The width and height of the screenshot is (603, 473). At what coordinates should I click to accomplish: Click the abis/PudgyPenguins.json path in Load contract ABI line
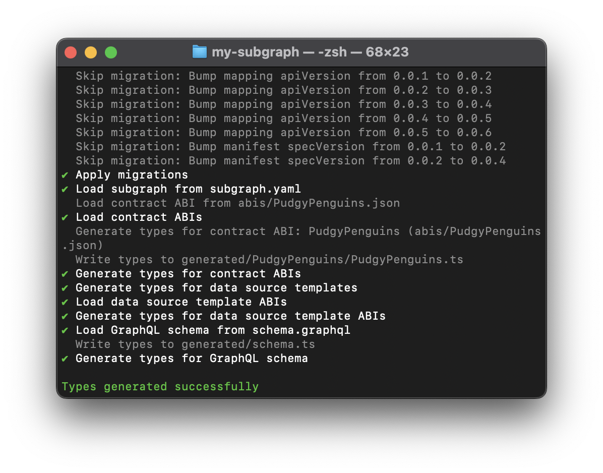[319, 203]
